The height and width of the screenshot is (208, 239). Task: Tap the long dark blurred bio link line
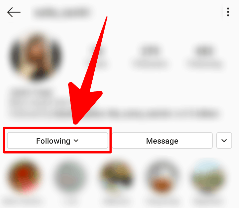click(x=137, y=113)
